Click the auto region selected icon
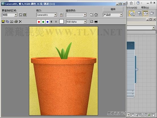This screenshot has height=118, width=157. click(25, 15)
